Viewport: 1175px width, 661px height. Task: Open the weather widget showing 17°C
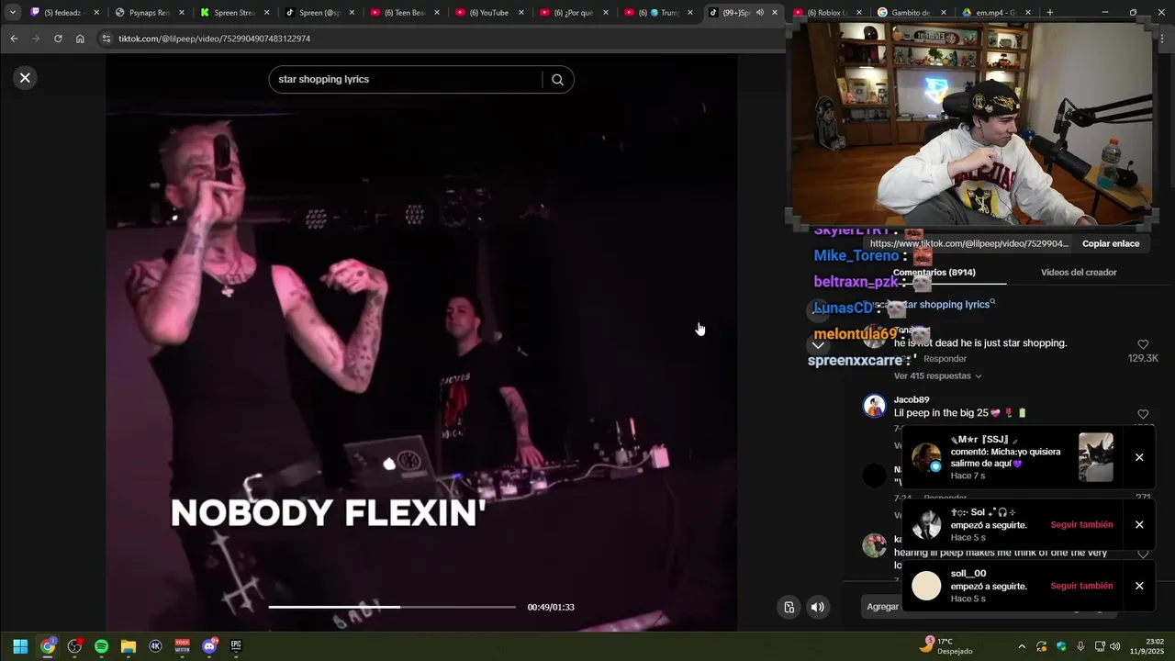pyautogui.click(x=946, y=646)
